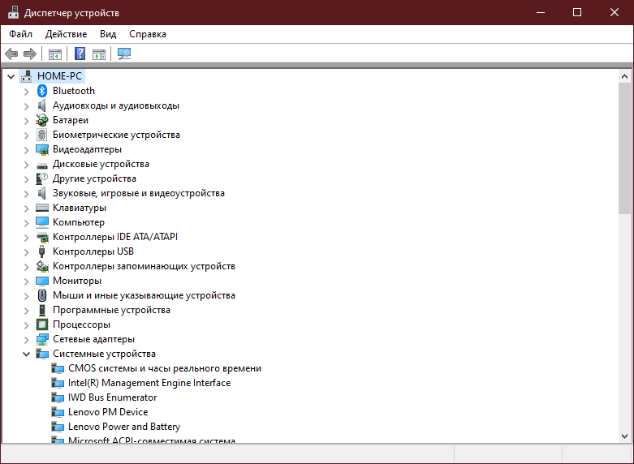Open Help via blue question mark icon
This screenshot has width=634, height=464.
point(80,54)
